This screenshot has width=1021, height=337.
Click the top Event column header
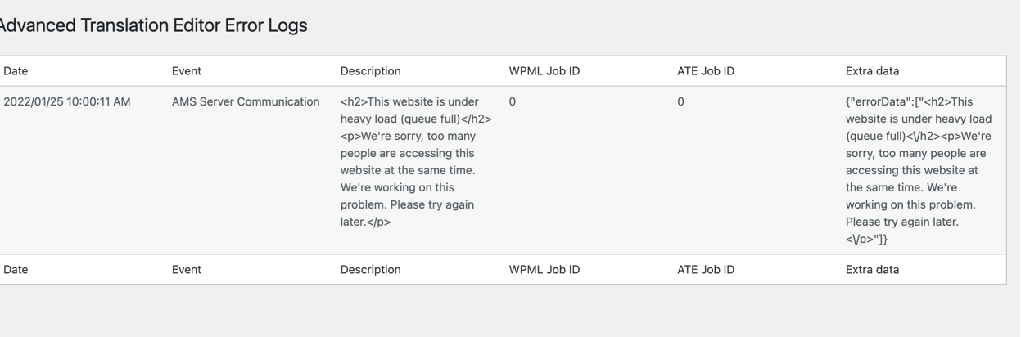coord(187,71)
